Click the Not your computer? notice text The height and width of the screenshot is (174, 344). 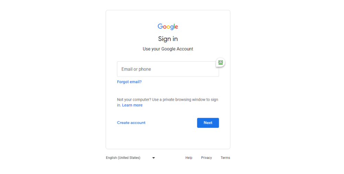[x=168, y=102]
